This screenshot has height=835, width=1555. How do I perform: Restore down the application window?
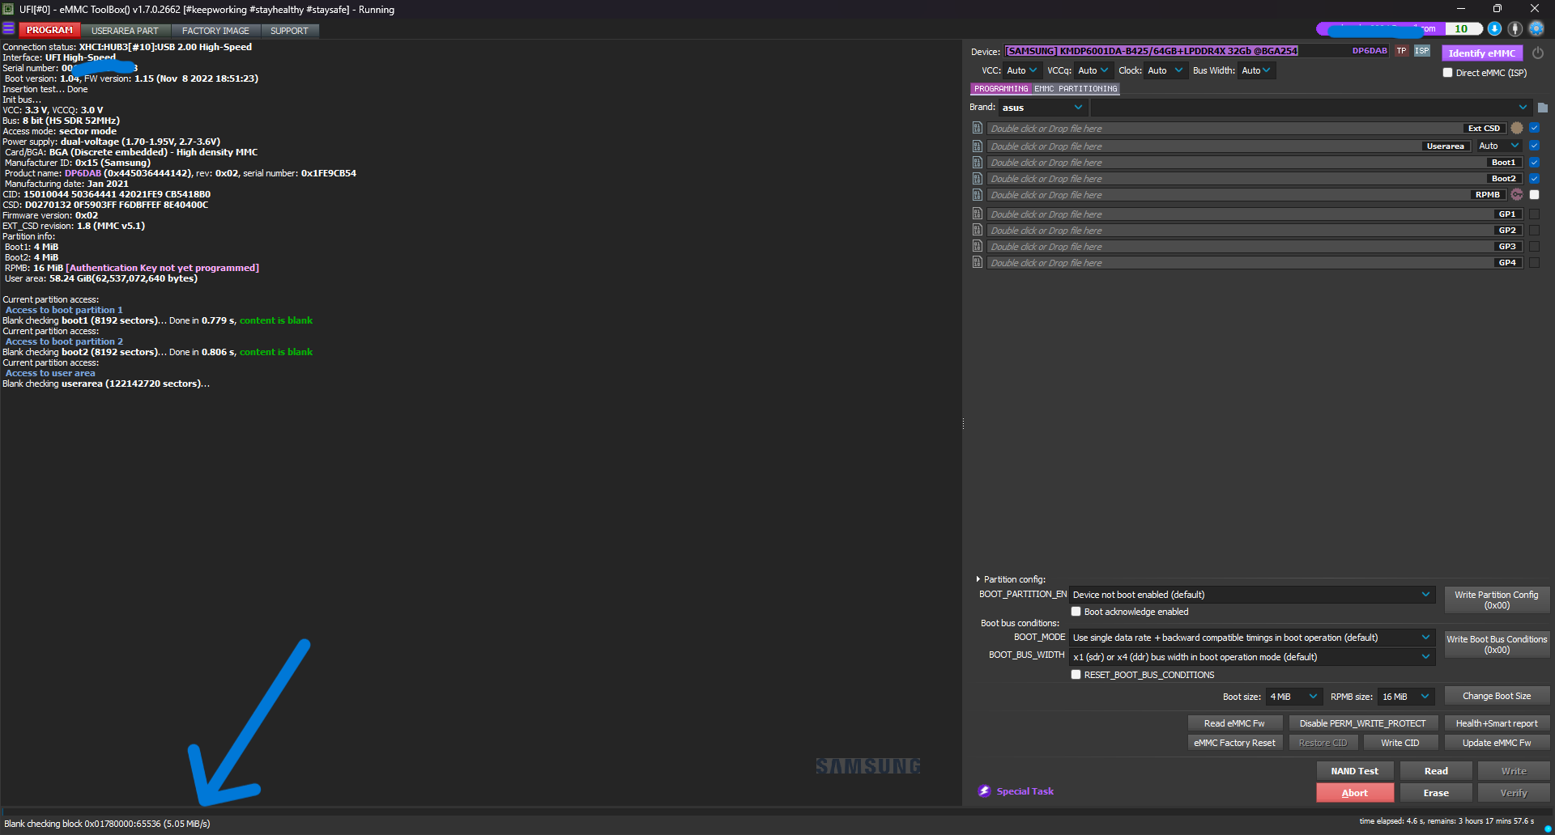1497,9
